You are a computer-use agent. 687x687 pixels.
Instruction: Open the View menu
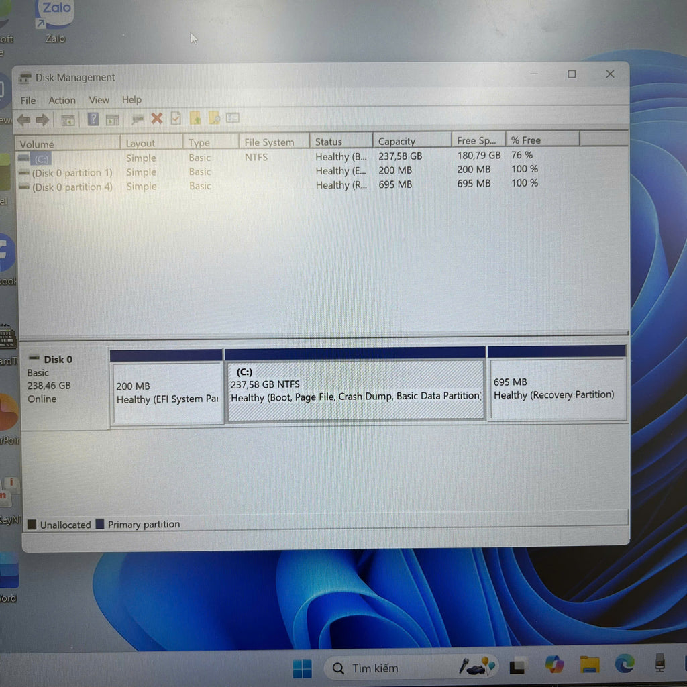(99, 100)
